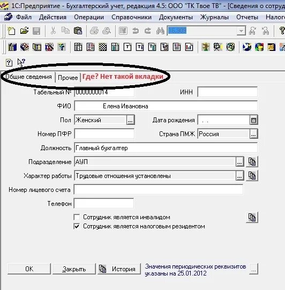Image resolution: width=285 pixels, height=290 pixels.
Task: Open the Пол selection ellipsis button
Action: [x=130, y=120]
